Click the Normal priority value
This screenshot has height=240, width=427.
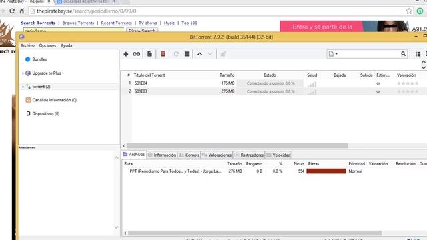[356, 171]
